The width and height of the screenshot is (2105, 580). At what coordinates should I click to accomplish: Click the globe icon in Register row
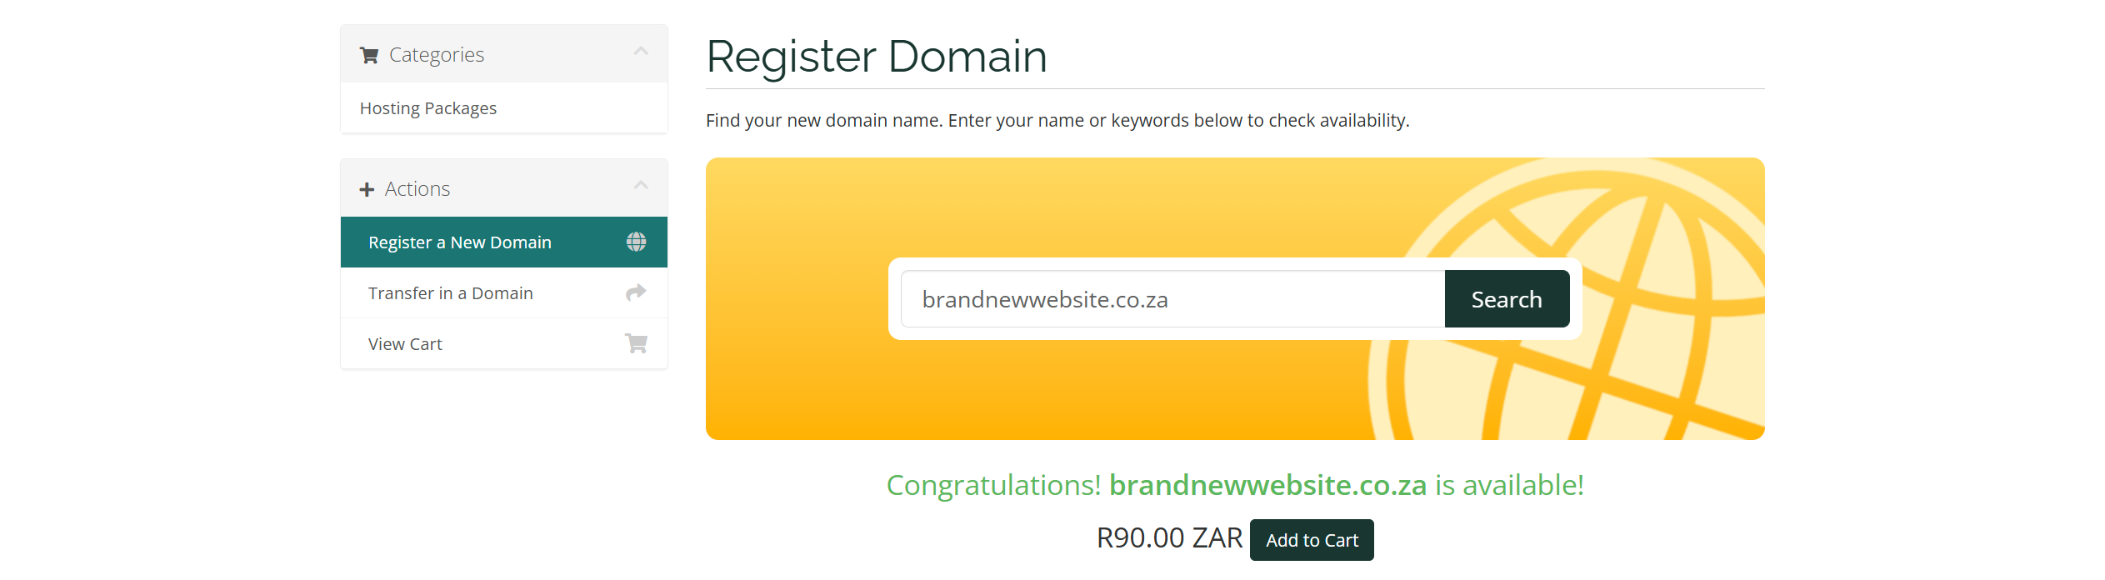[636, 242]
